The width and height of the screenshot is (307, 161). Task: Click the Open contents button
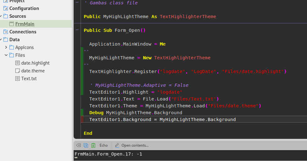point(132,145)
